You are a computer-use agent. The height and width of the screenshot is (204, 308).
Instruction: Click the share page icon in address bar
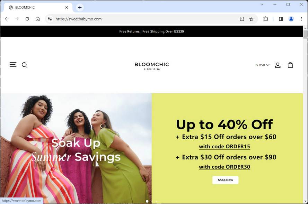(242, 19)
